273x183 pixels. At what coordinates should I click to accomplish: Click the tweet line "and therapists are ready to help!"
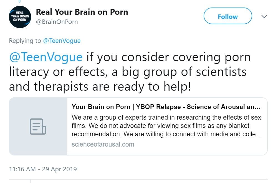point(100,86)
